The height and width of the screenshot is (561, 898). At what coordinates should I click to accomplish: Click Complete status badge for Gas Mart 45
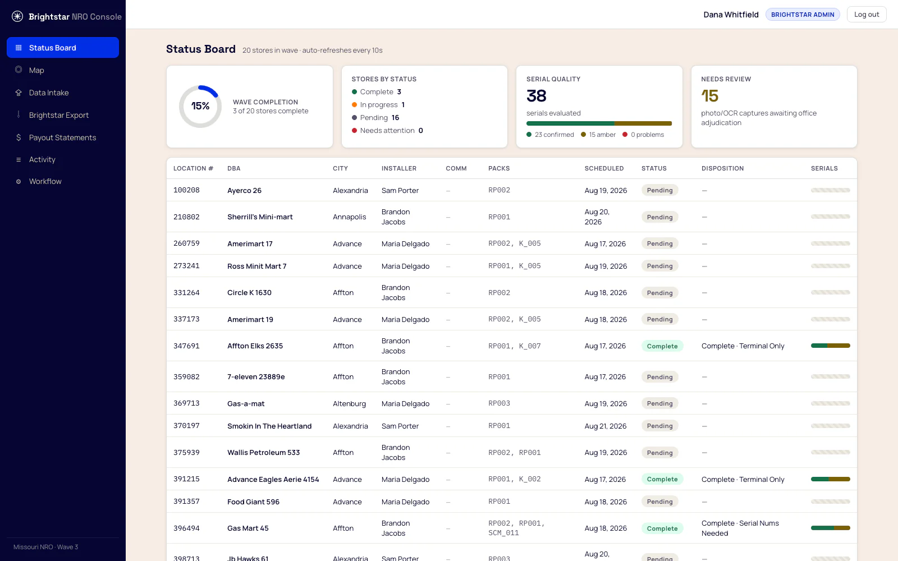[662, 528]
